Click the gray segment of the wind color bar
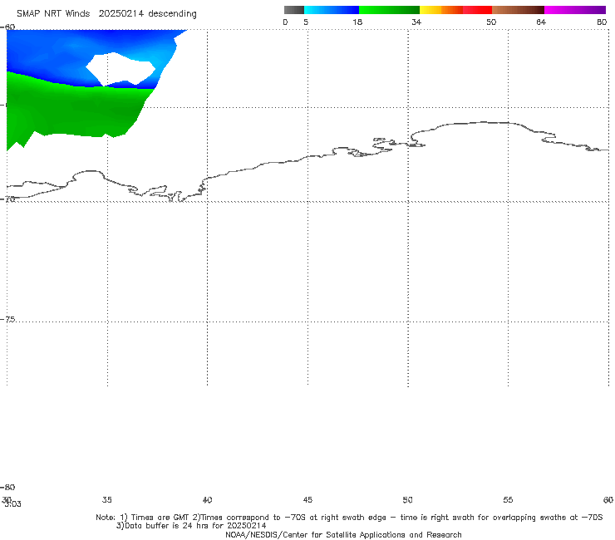Viewport: 615px width, 540px height. point(294,10)
